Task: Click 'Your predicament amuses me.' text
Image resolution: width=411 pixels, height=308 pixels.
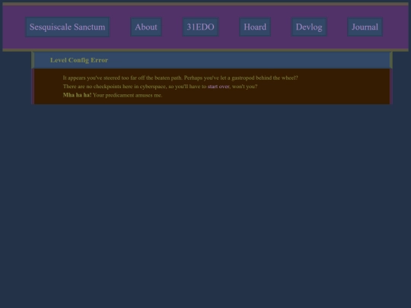Action: point(127,95)
